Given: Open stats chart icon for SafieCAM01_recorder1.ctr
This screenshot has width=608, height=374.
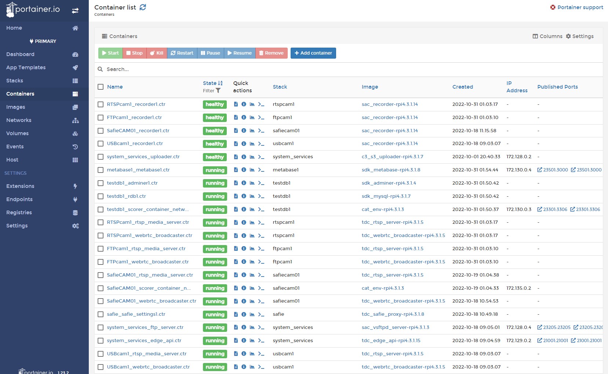Looking at the screenshot, I should [252, 131].
